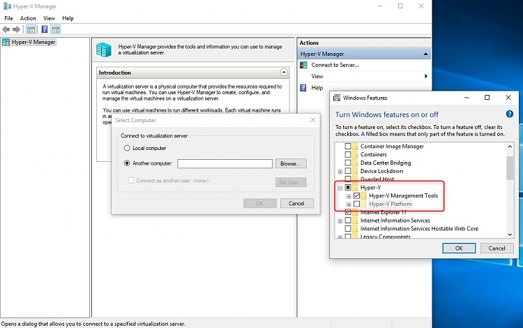
Task: Click the Windows Features title icon
Action: click(x=338, y=98)
